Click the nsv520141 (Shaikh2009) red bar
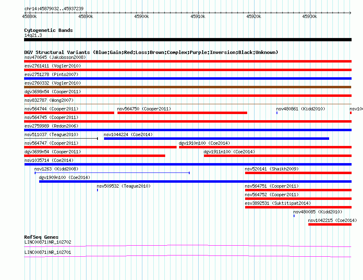This screenshot has width=363, height=280. (298, 173)
